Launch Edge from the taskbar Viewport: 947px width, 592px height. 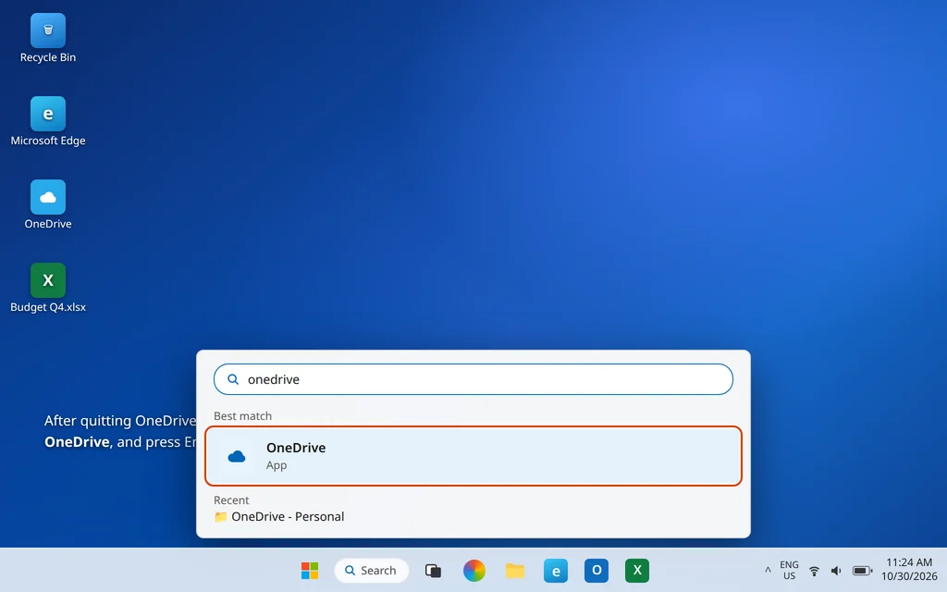click(x=556, y=570)
